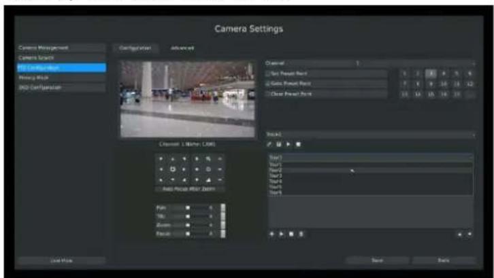Select preset number 12
This screenshot has height=278, width=494.
(x=470, y=84)
